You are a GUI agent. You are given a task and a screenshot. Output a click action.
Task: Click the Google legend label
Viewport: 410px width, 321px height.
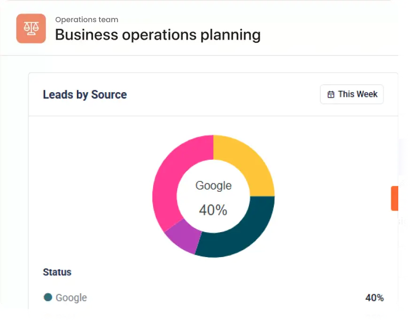pos(71,298)
